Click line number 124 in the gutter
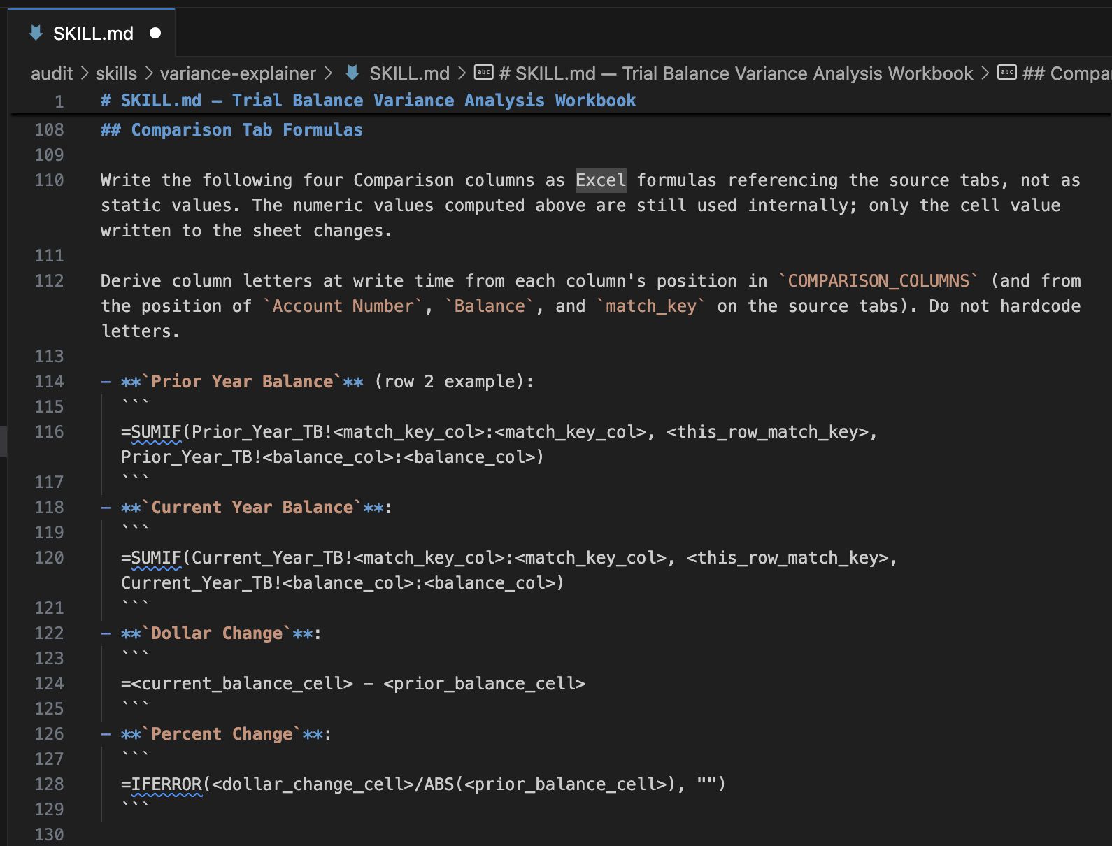The height and width of the screenshot is (846, 1112). [x=49, y=684]
